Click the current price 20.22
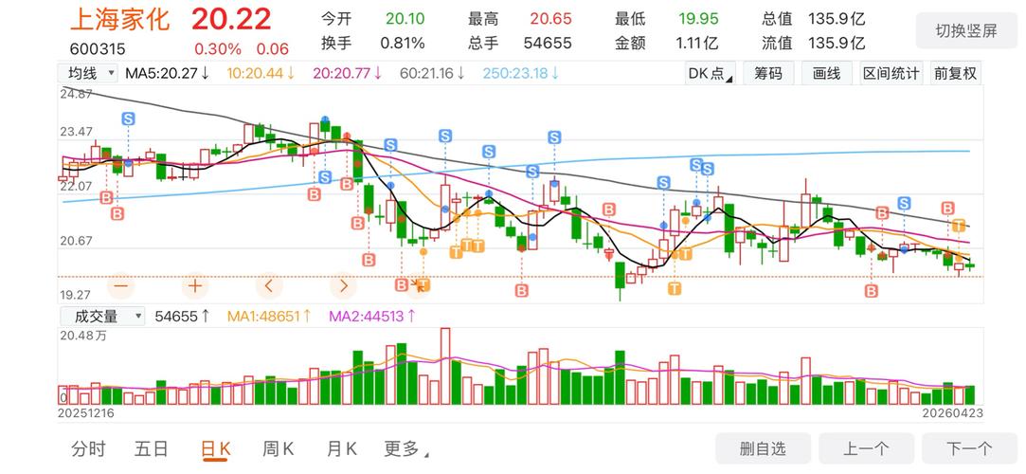1026x474 pixels. click(231, 20)
